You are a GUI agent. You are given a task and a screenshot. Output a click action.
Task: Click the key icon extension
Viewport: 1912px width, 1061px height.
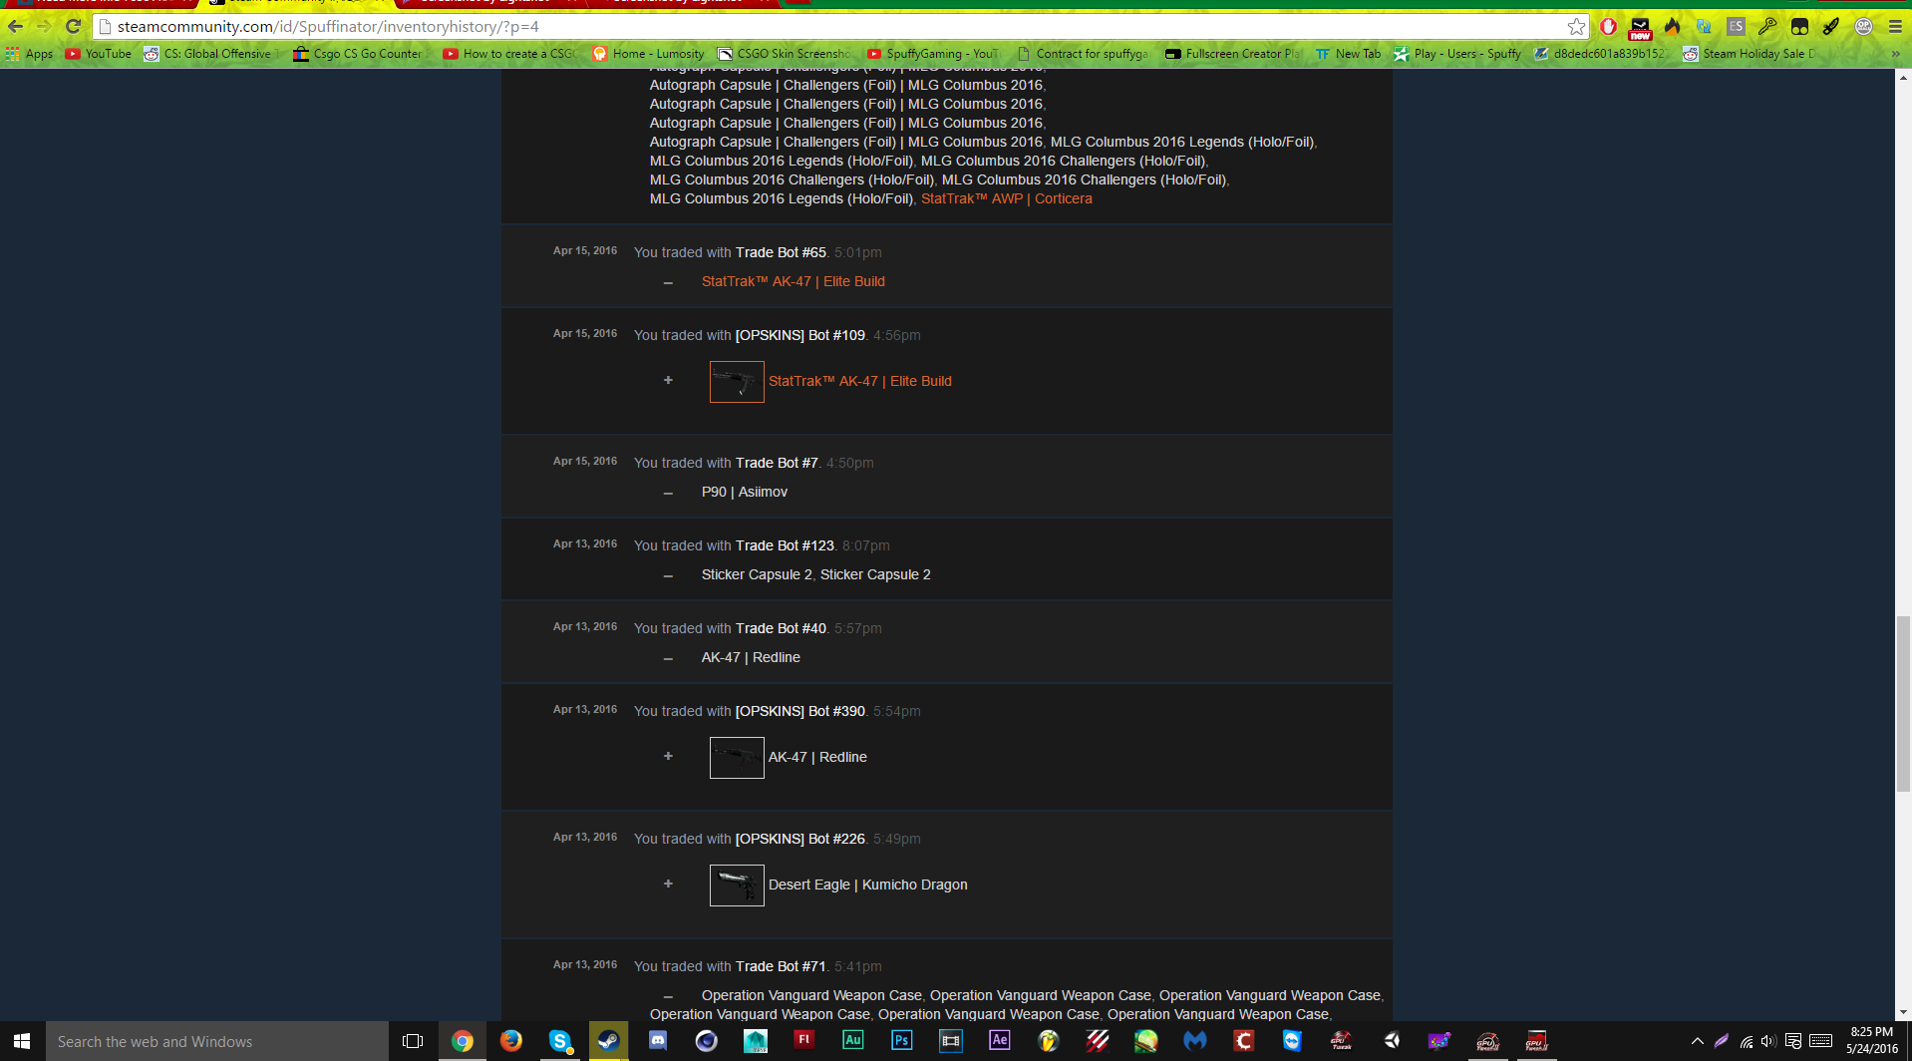point(1767,27)
